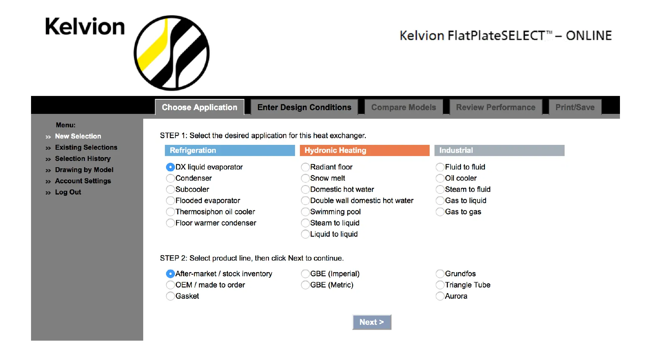Choose Steam to liquid under Hydronic Heating

(305, 223)
